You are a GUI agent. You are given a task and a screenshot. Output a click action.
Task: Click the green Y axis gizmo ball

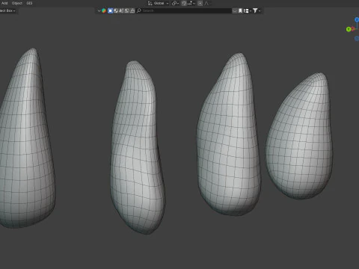349,29
